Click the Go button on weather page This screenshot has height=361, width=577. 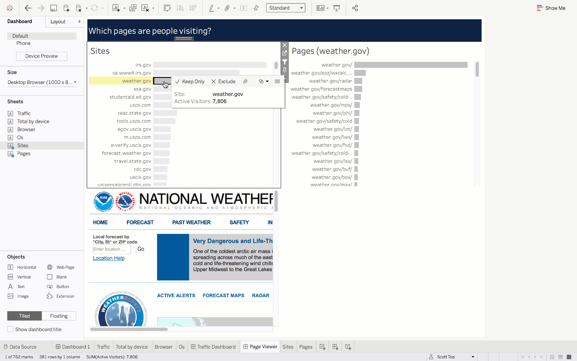coord(141,249)
